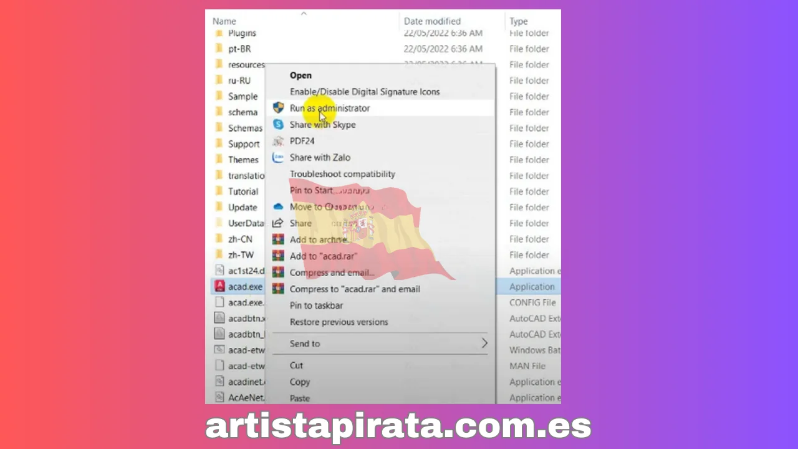This screenshot has height=449, width=798.
Task: Click the Plugins folder icon
Action: [219, 33]
